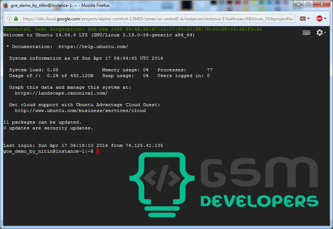Maximize the Firefox window
The height and width of the screenshot is (229, 333).
pos(308,4)
